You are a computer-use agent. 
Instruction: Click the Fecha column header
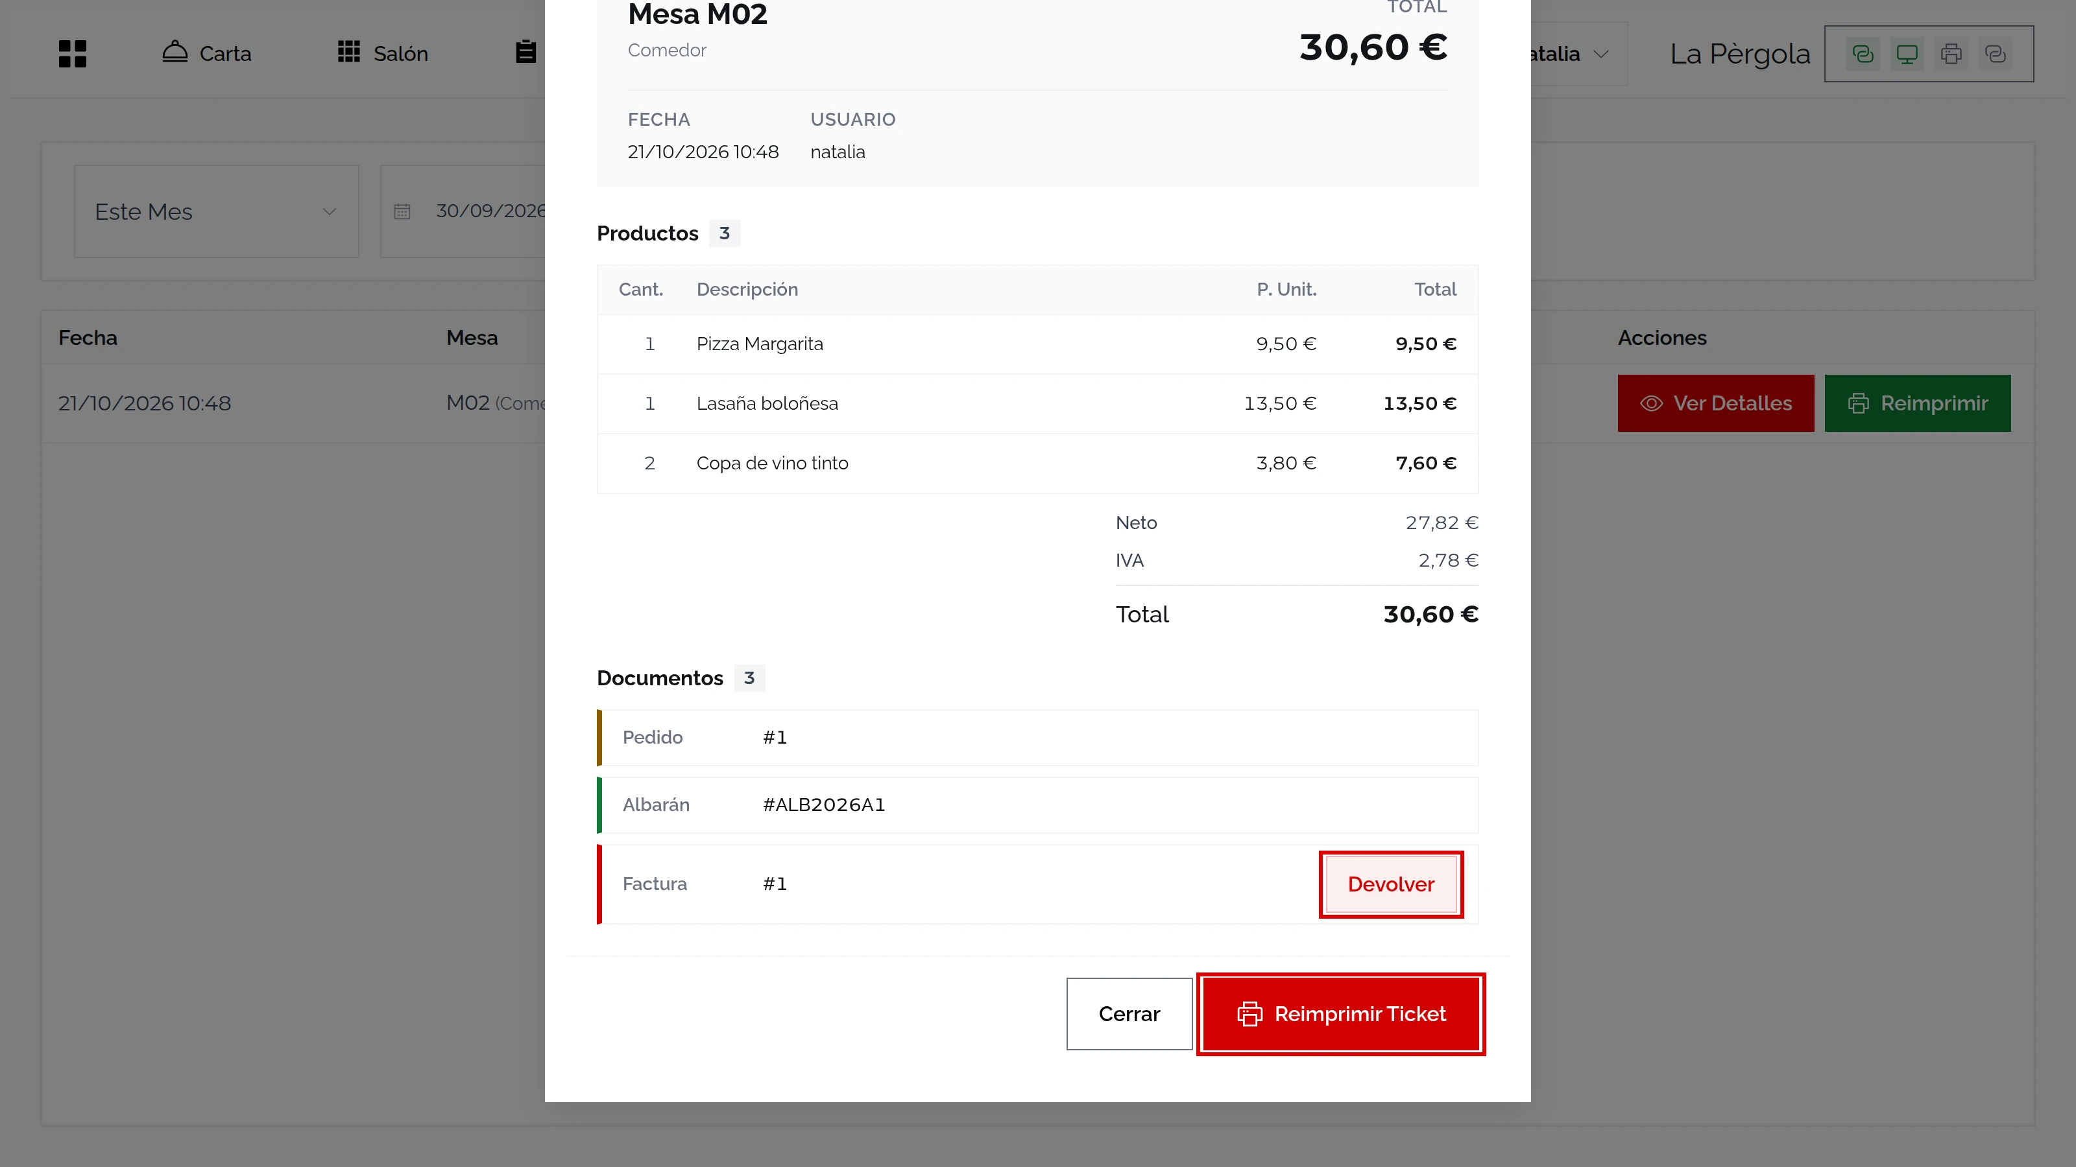pos(88,338)
